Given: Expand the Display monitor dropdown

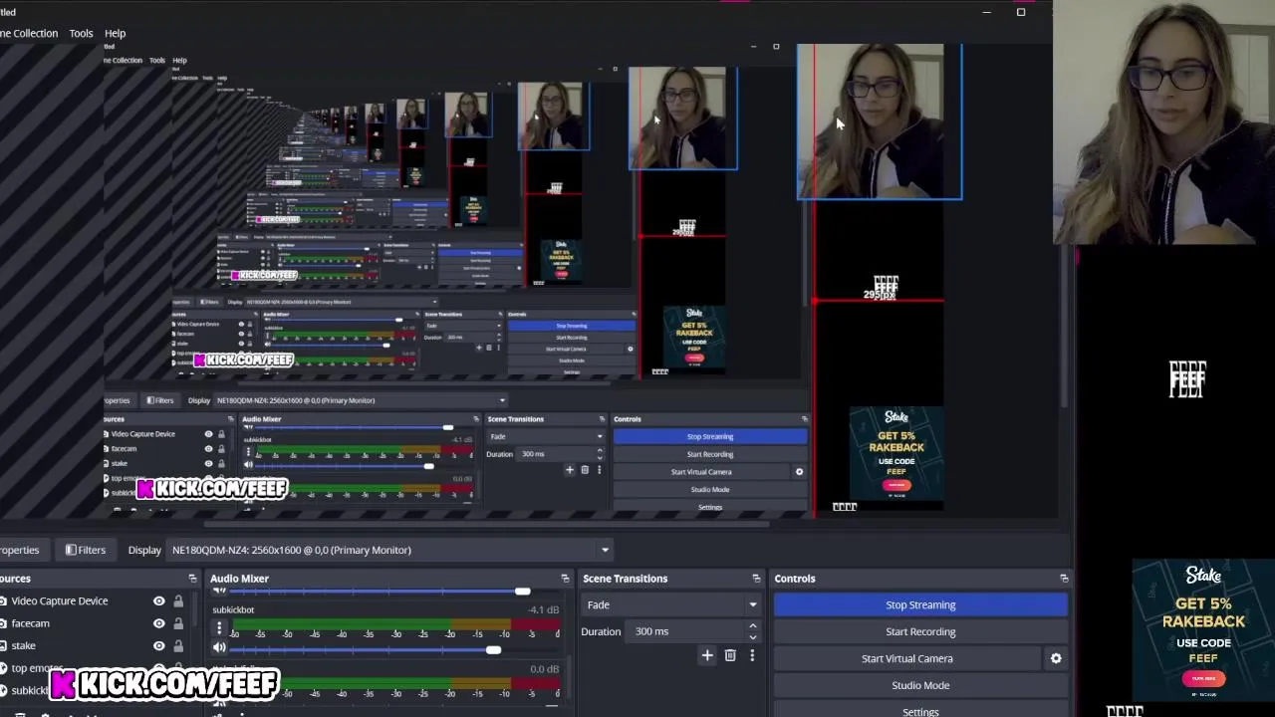Looking at the screenshot, I should [x=389, y=550].
